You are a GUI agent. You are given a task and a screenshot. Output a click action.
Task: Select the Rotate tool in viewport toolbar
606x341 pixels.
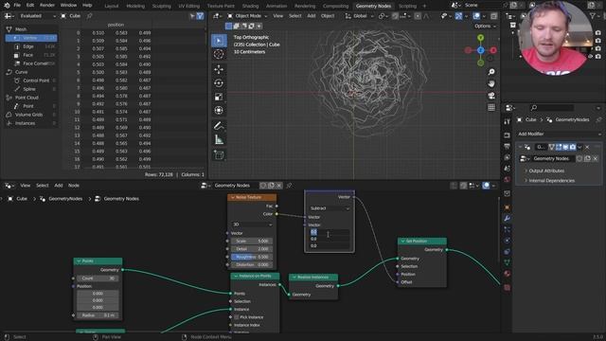coord(219,83)
